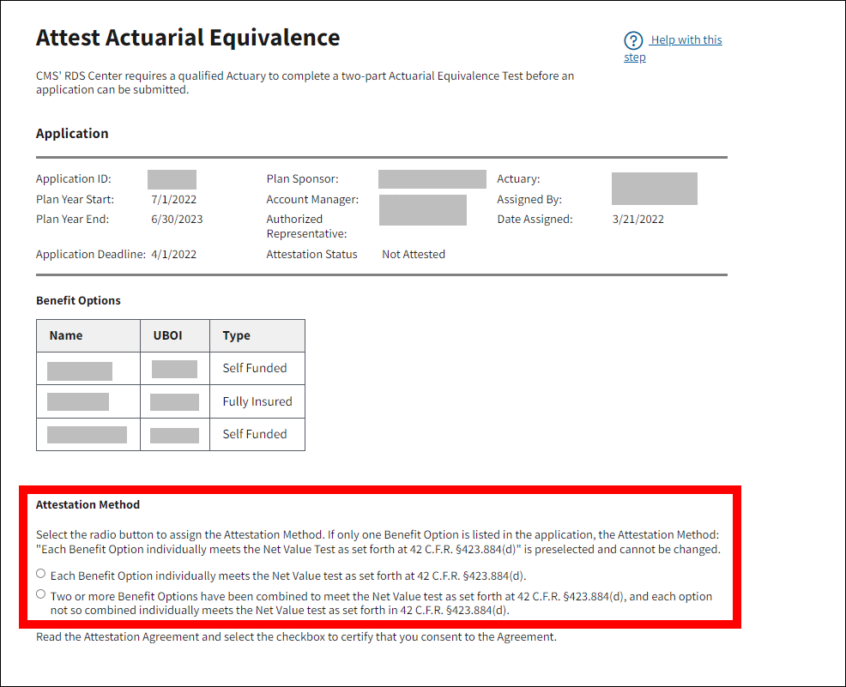Select "Each Benefit Option individually meets" radio button
The height and width of the screenshot is (687, 846).
click(x=41, y=574)
